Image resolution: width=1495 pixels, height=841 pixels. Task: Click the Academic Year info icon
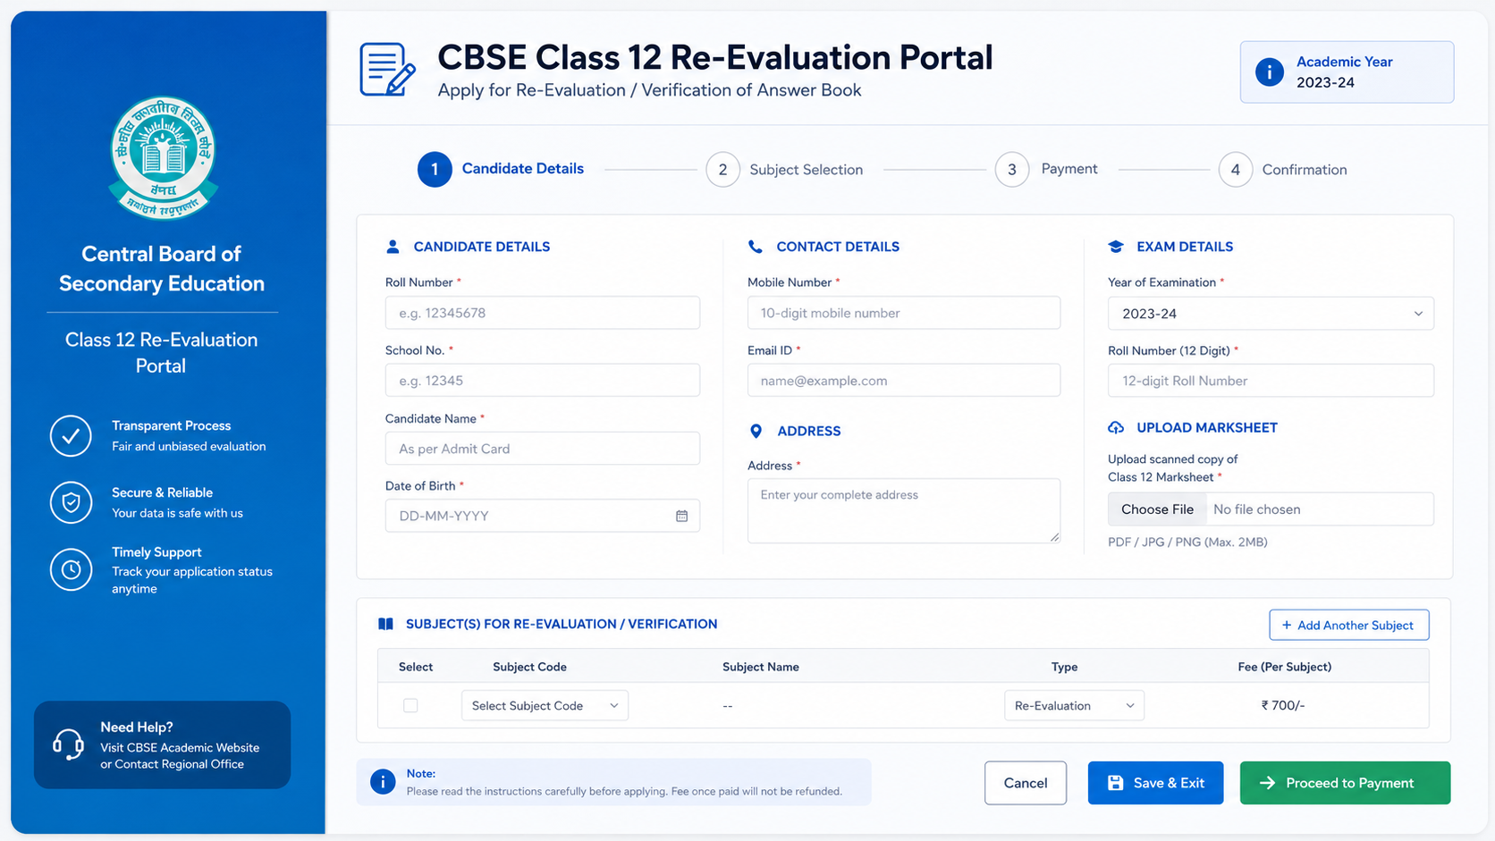click(x=1269, y=71)
